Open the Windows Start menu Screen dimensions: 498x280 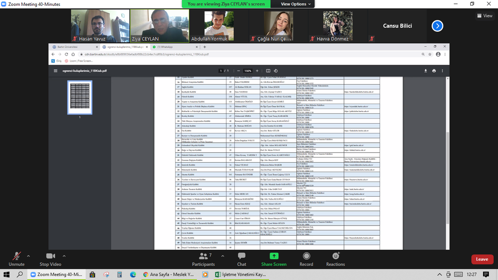coord(7,275)
